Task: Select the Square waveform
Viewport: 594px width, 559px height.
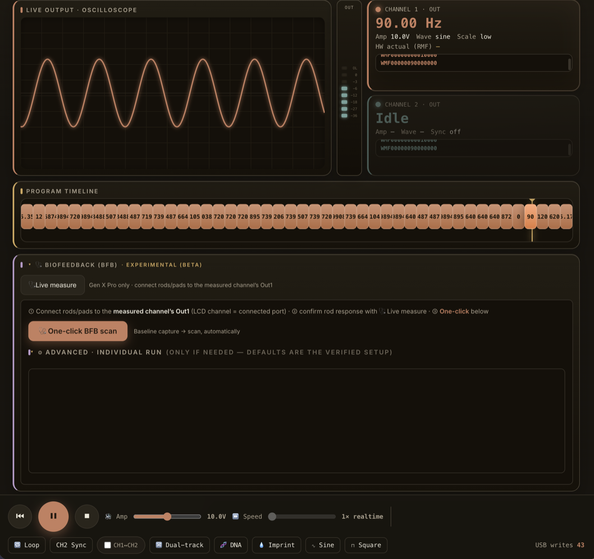Action: click(366, 545)
